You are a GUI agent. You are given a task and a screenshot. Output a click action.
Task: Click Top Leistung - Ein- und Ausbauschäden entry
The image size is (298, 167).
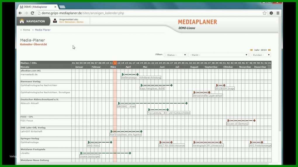169,113
